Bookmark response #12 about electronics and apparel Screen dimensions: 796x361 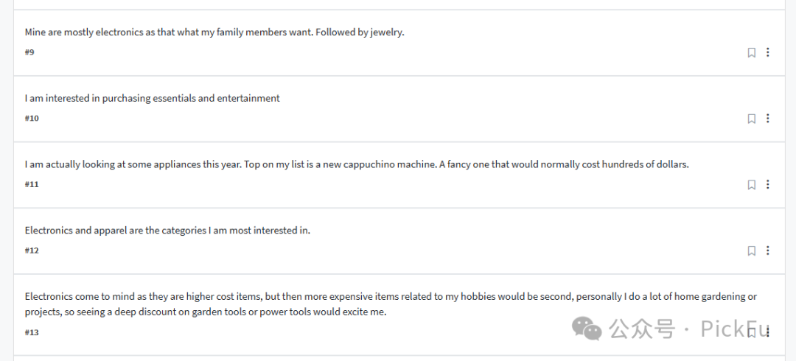(x=751, y=250)
